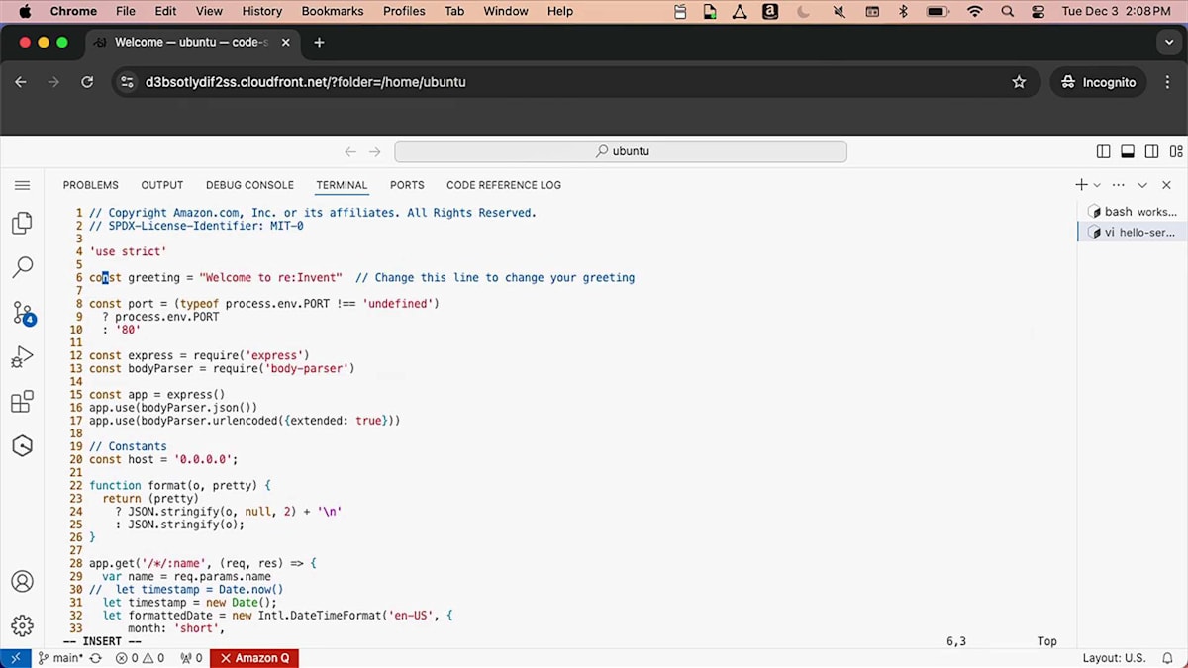Select the vi hello-ser... terminal entry
1188x668 pixels.
[x=1133, y=233]
